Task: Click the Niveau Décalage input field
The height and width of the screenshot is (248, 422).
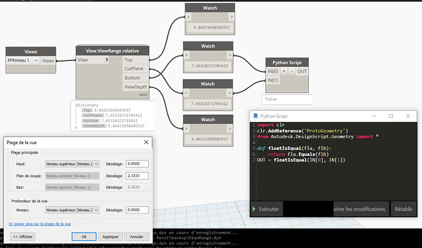Action: pos(137,210)
